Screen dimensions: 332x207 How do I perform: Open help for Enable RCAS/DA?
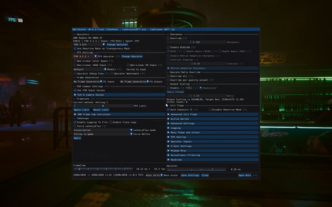[x=193, y=47]
